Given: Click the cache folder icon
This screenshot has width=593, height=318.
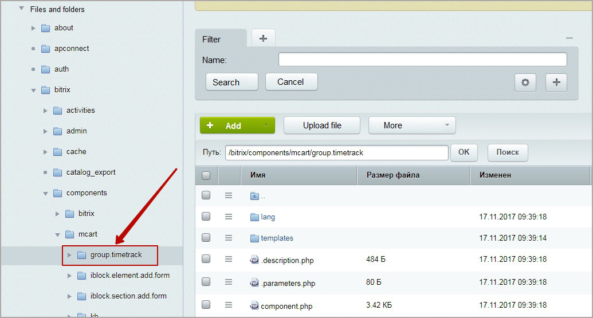Looking at the screenshot, I should 57,152.
